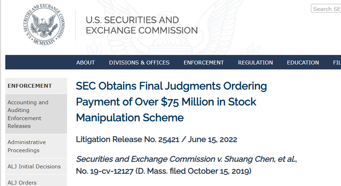Focus the Search SEC input field
This screenshot has height=186, width=341.
(x=327, y=9)
